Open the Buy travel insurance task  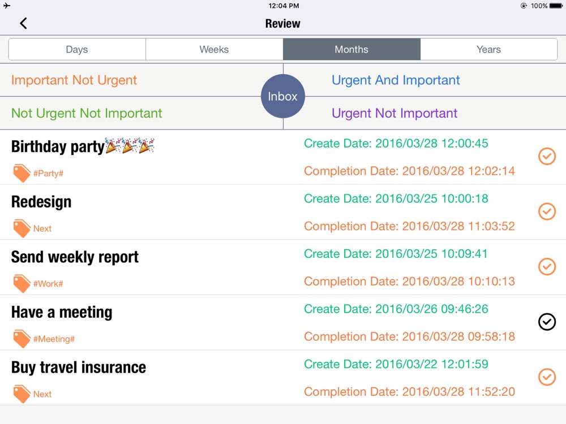click(283, 378)
